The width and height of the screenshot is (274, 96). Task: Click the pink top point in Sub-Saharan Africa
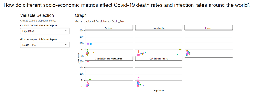coord(139,77)
